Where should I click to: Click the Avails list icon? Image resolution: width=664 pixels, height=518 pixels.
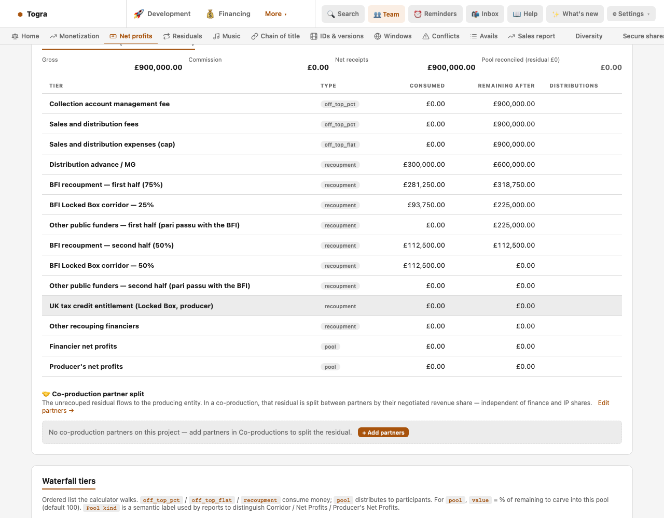point(474,36)
